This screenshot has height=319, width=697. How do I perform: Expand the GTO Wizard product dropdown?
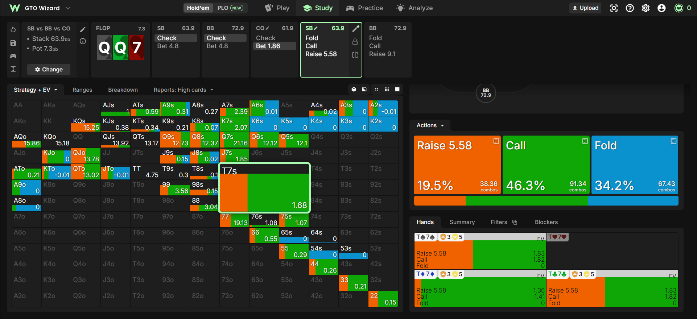click(x=68, y=8)
